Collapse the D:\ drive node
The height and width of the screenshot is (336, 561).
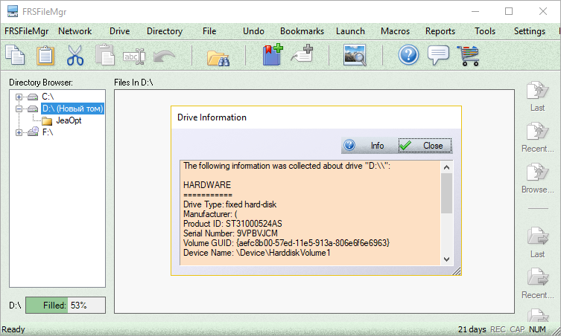19,109
